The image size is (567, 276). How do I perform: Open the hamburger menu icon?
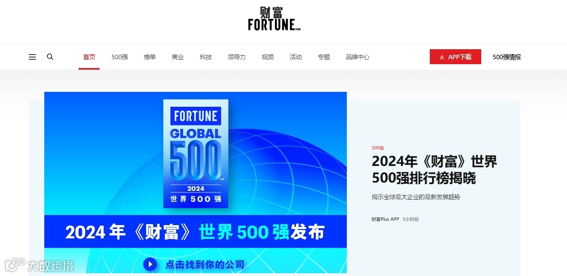pos(32,57)
